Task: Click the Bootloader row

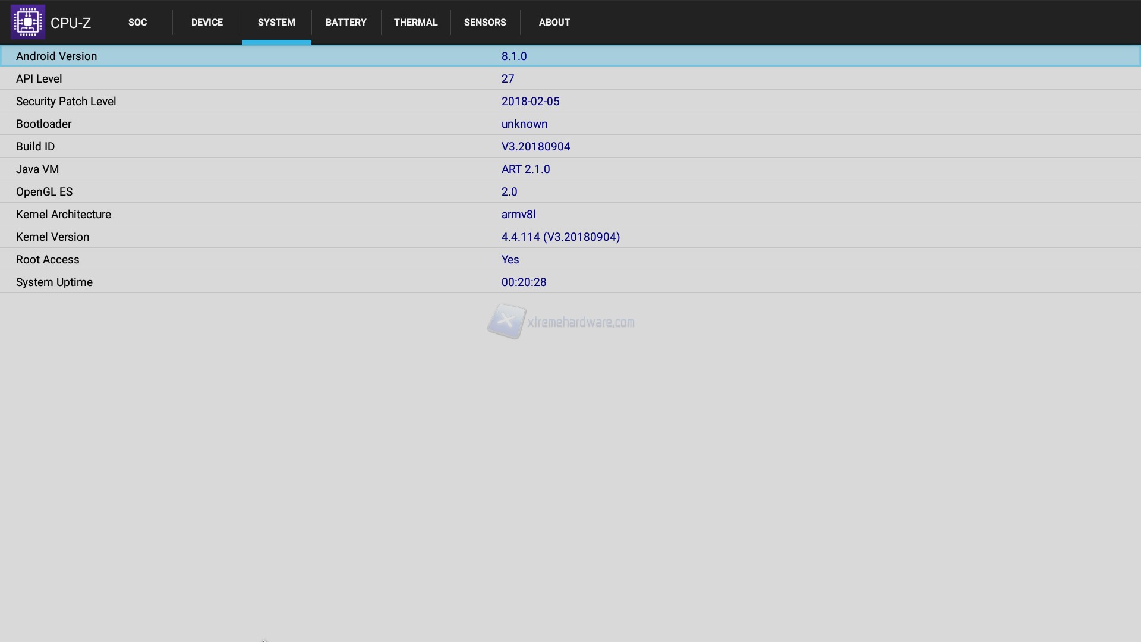Action: (570, 124)
